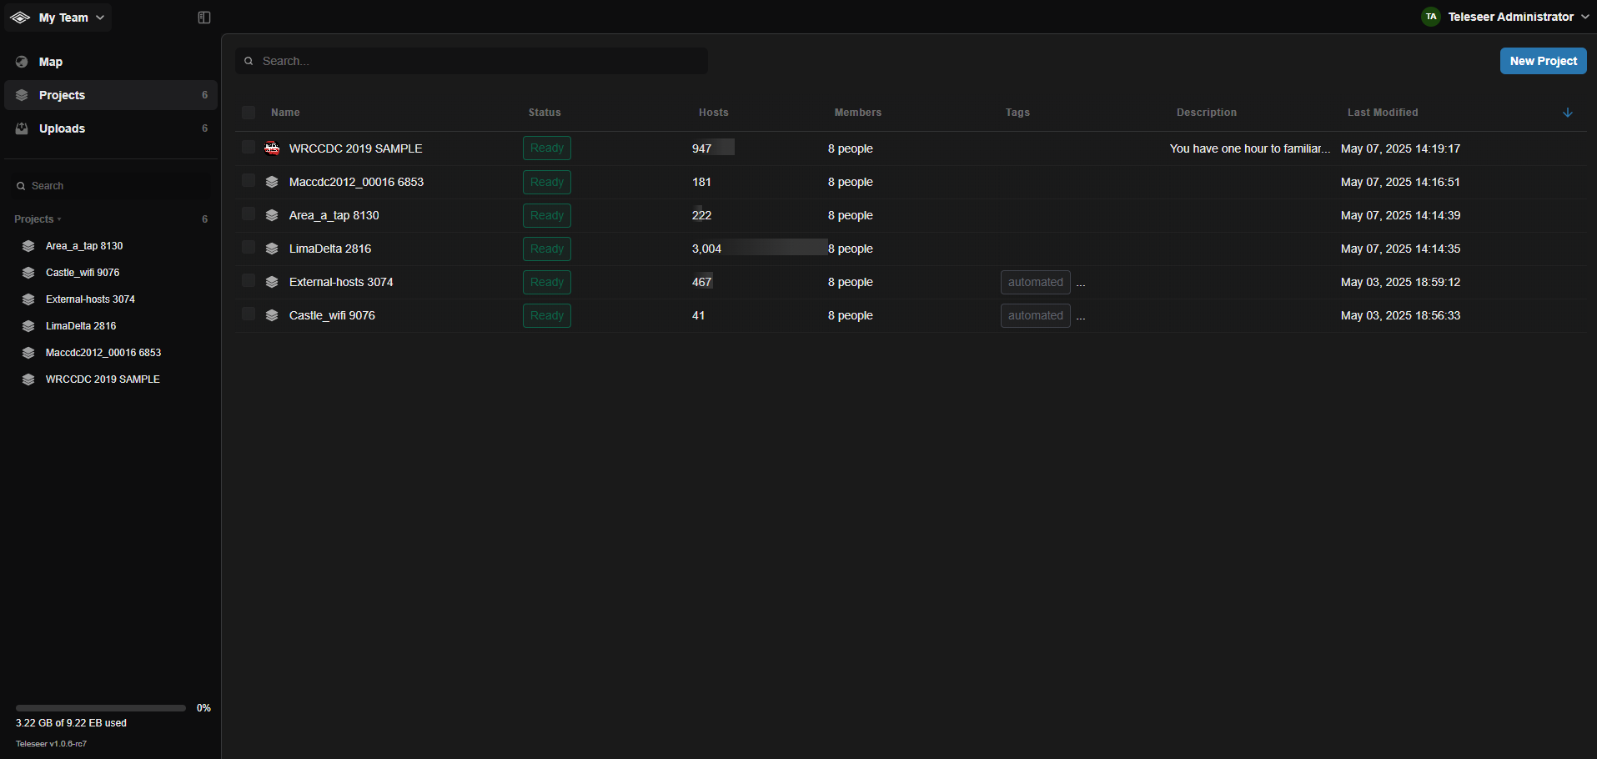Check the Castle_wifi 9076 row checkbox
This screenshot has width=1597, height=759.
pos(249,314)
